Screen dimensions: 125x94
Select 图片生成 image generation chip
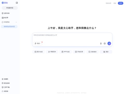pyautogui.click(x=39, y=52)
